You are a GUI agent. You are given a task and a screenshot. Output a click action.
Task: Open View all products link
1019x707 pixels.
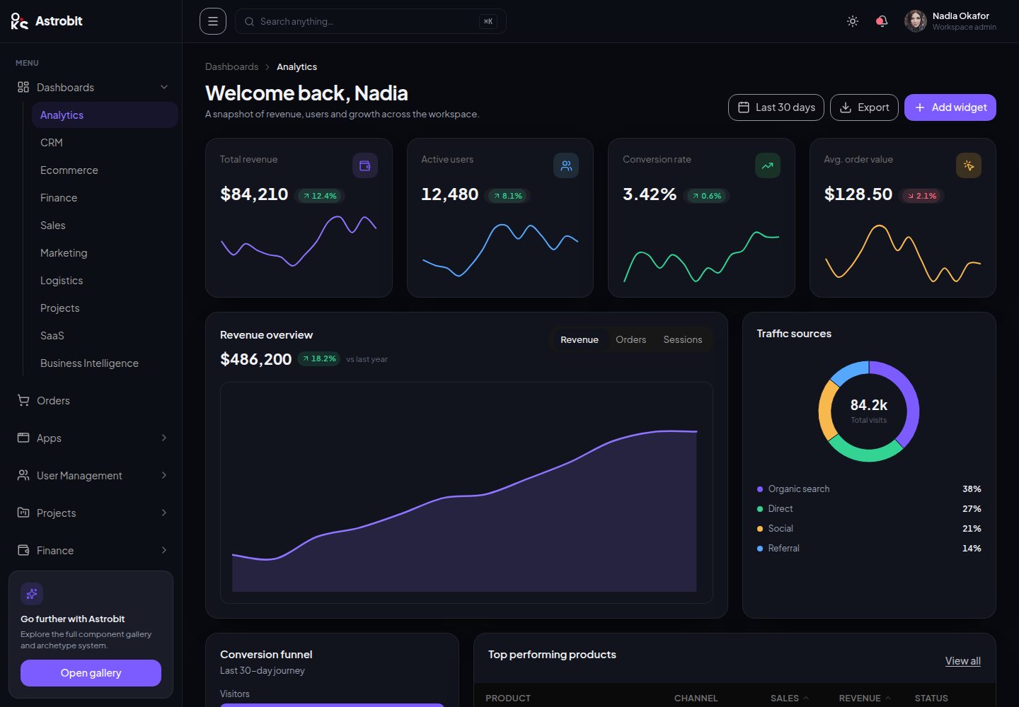coord(963,661)
